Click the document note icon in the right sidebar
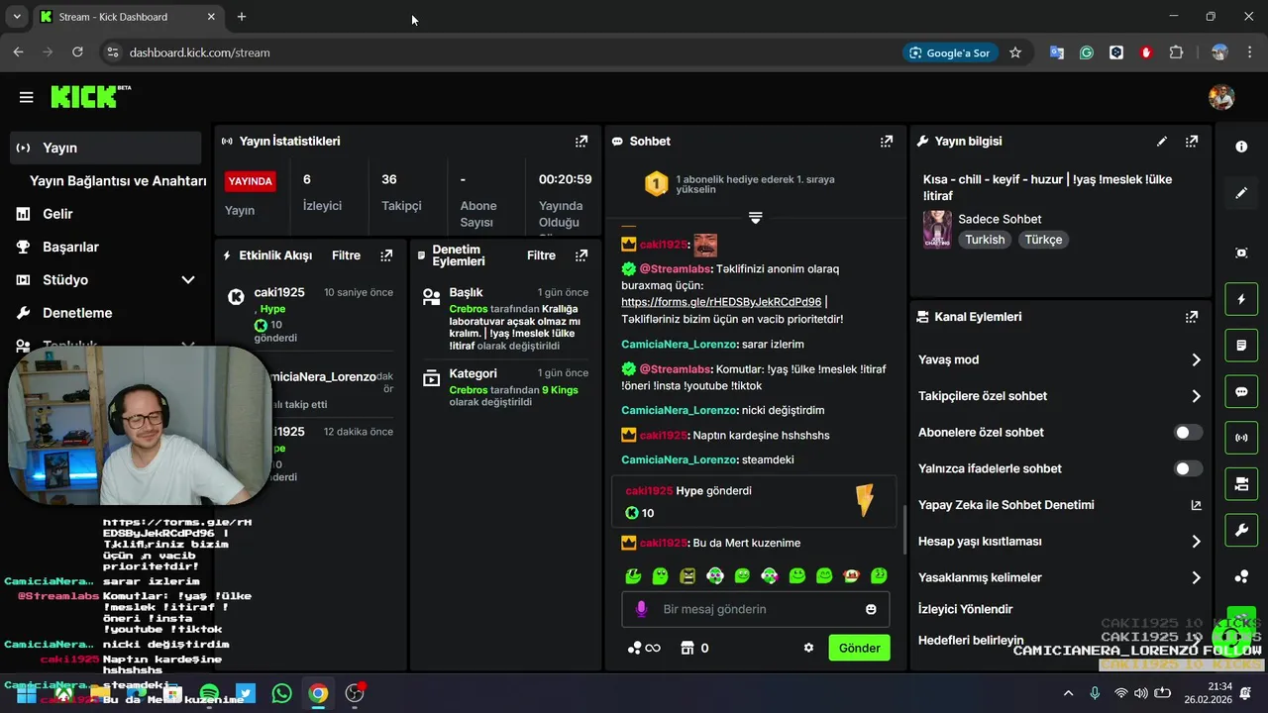This screenshot has width=1268, height=713. [x=1241, y=346]
